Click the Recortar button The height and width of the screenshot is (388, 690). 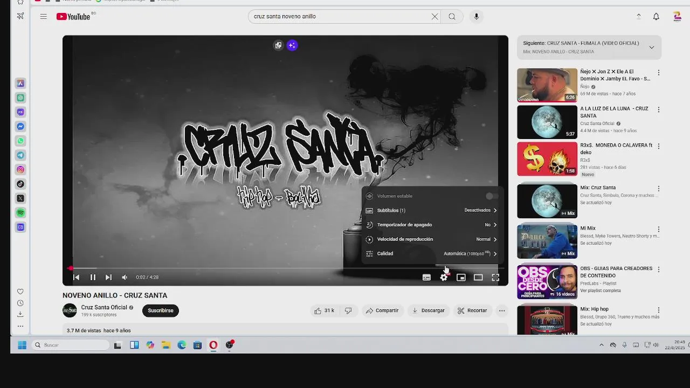(x=472, y=310)
